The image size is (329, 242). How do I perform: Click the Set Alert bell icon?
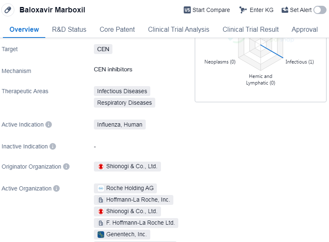(285, 10)
